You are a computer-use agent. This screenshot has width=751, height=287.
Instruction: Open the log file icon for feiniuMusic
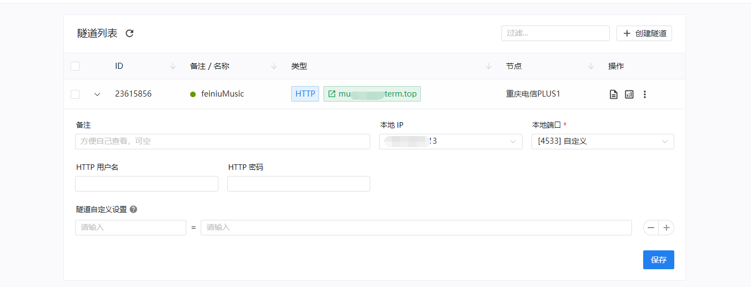pos(614,94)
